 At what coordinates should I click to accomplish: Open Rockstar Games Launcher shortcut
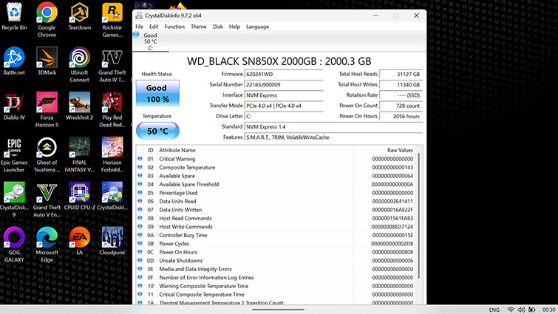[x=112, y=20]
